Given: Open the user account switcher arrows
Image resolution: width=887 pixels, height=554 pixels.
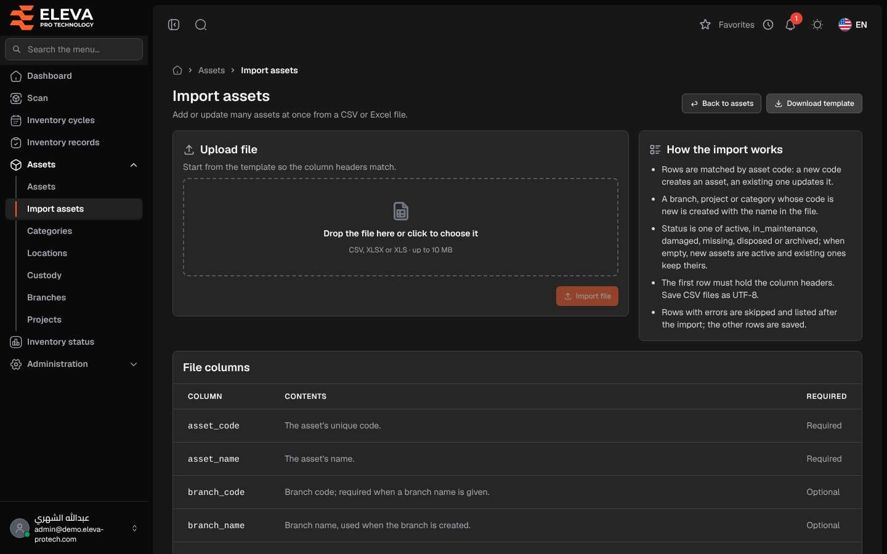Looking at the screenshot, I should pos(134,528).
